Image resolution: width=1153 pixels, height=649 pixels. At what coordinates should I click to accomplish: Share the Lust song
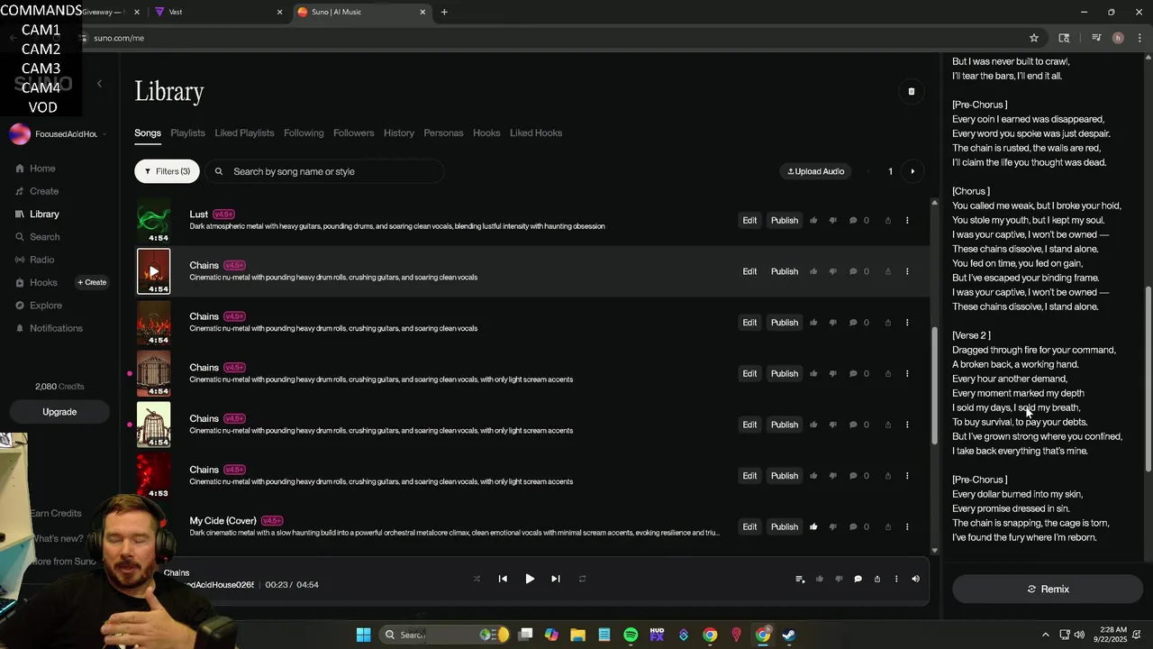pos(888,220)
